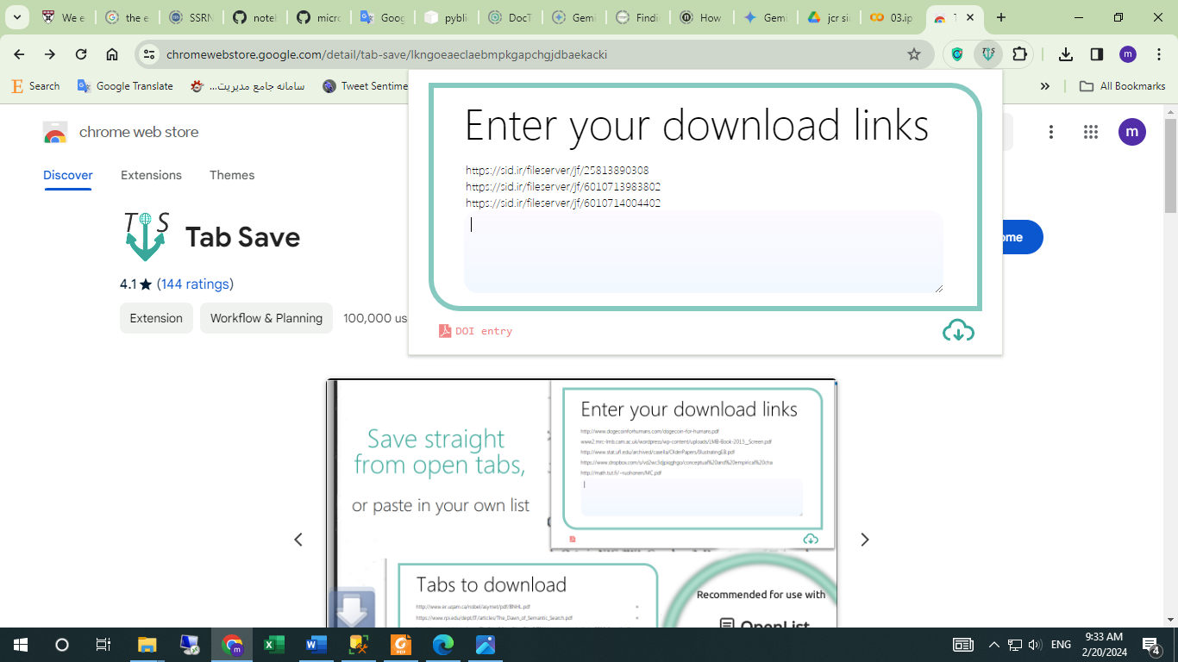This screenshot has width=1178, height=662.
Task: Focus the download links text area
Action: point(703,252)
